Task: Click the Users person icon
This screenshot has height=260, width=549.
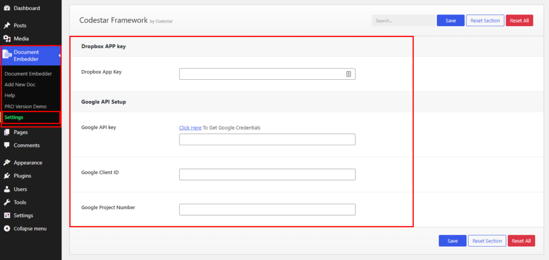Action: tap(6, 189)
